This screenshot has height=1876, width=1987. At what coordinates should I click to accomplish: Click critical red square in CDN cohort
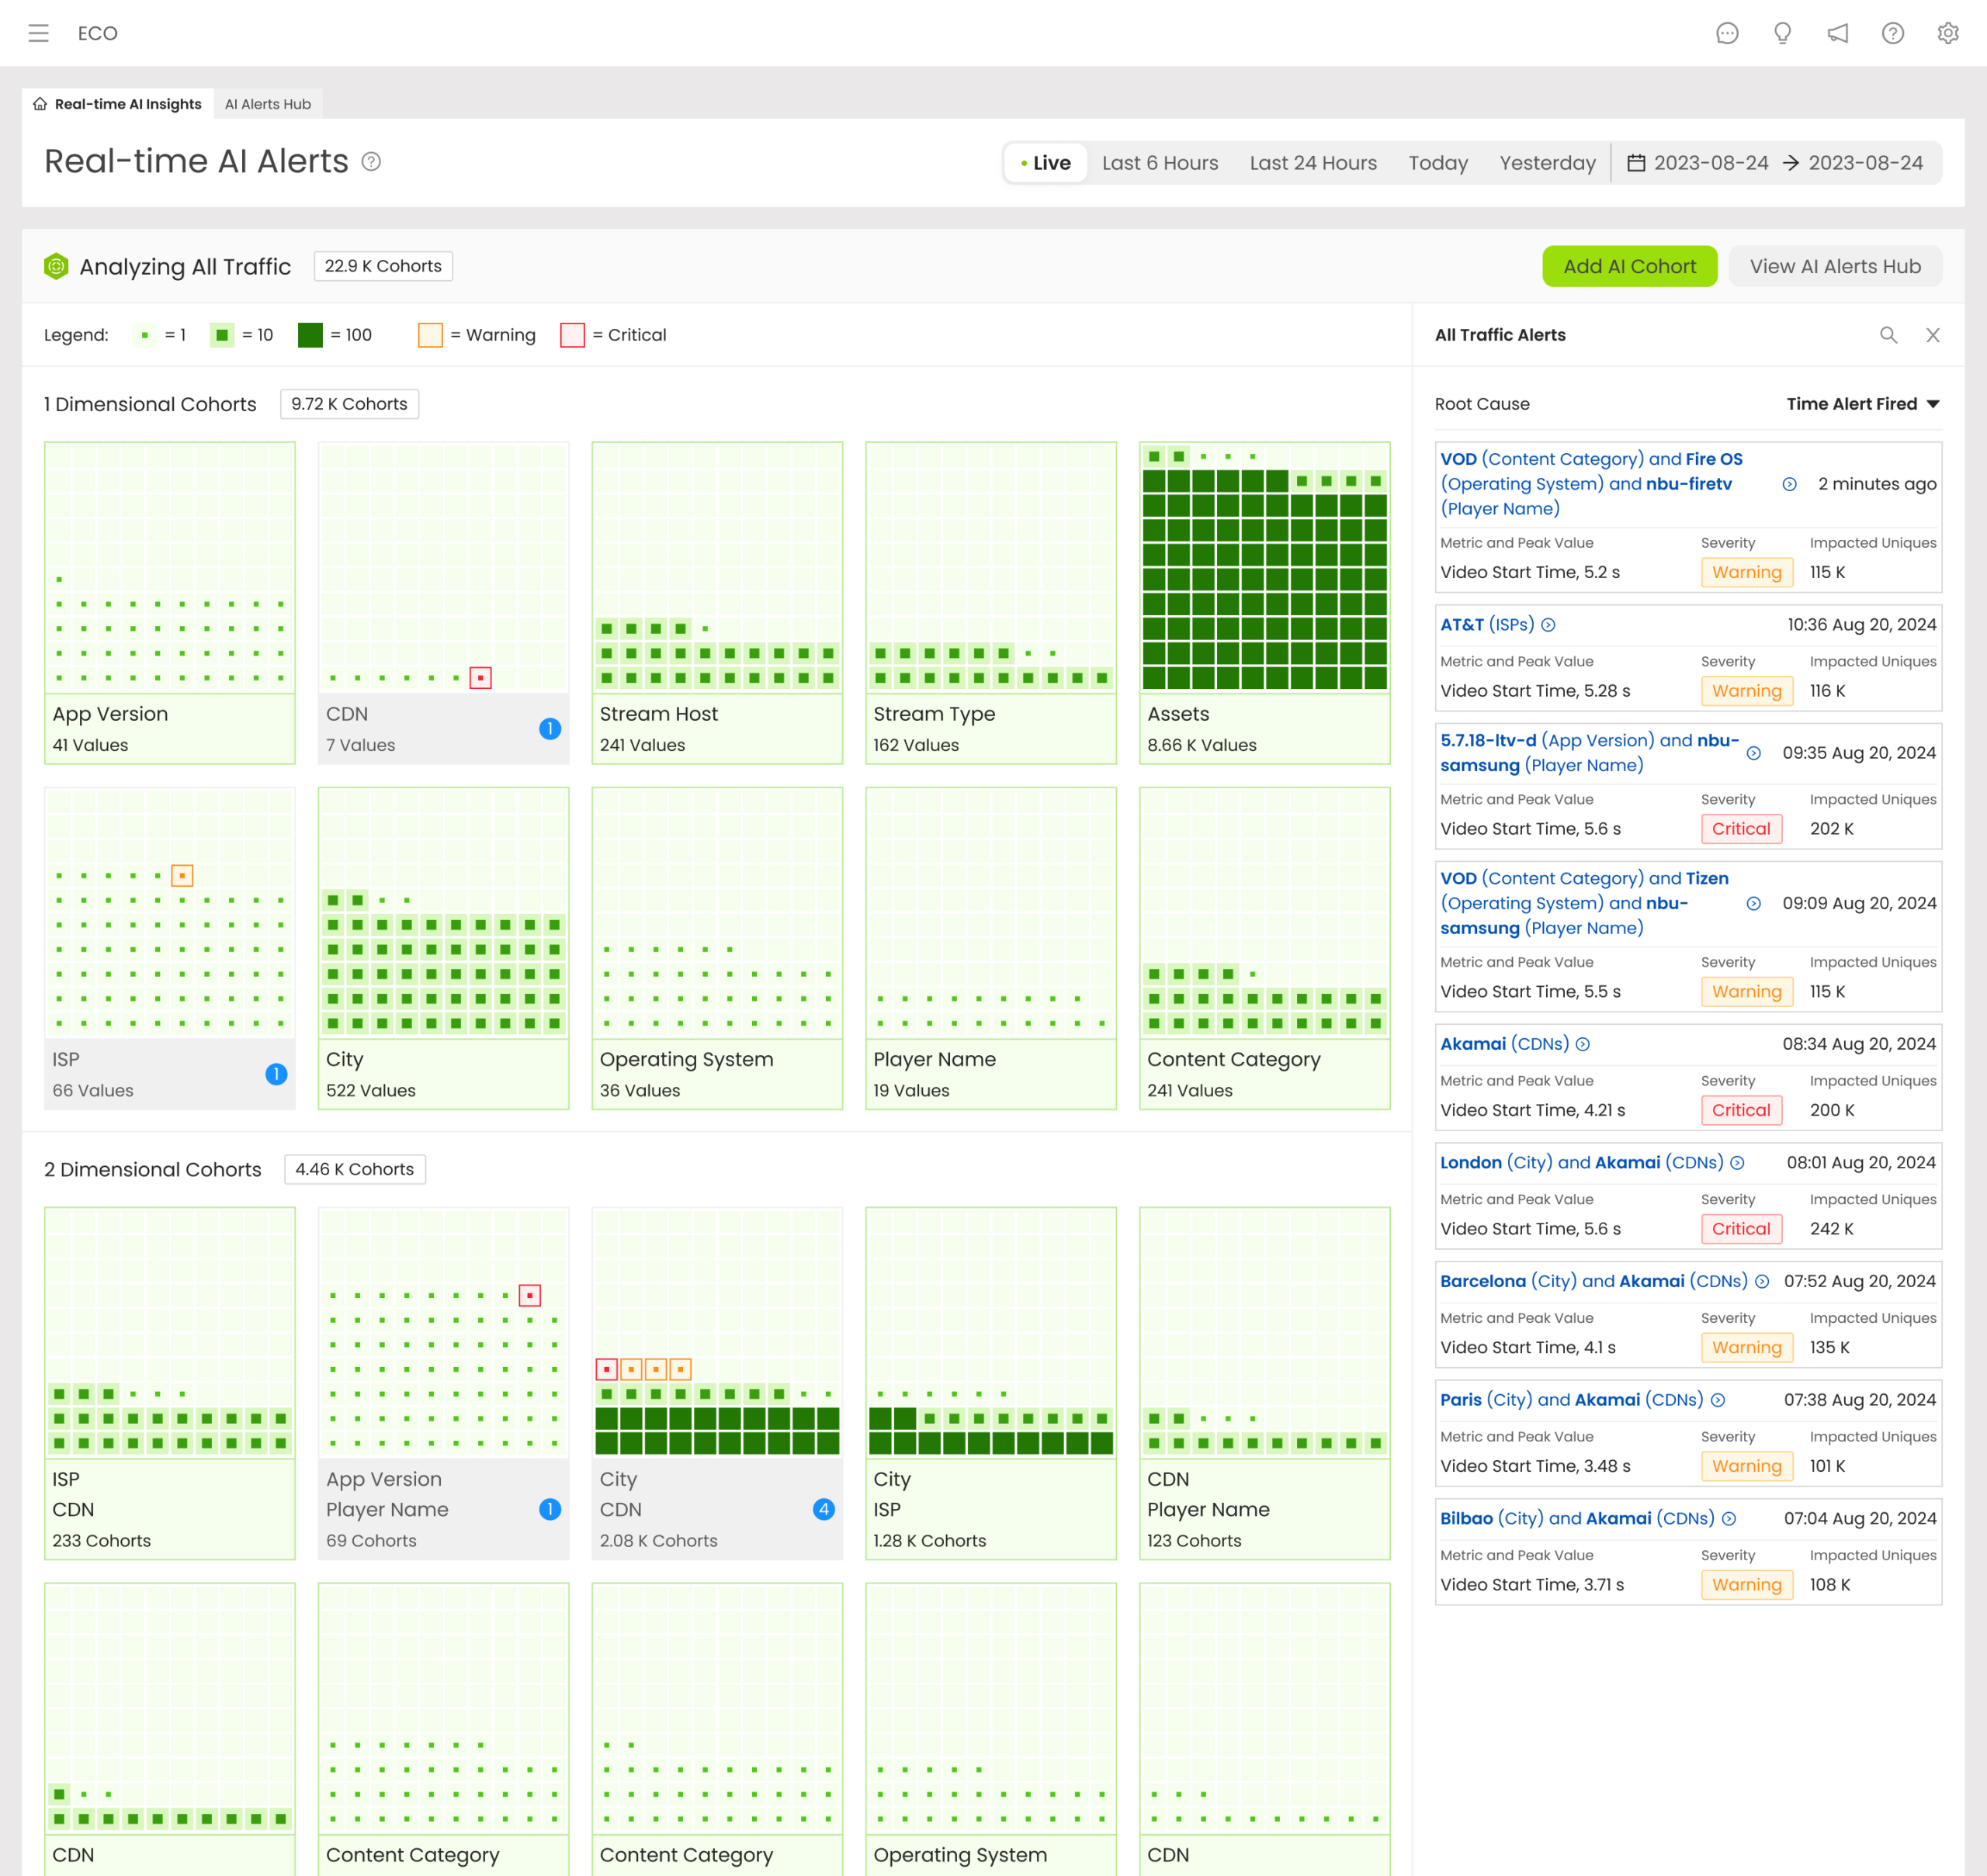coord(480,678)
